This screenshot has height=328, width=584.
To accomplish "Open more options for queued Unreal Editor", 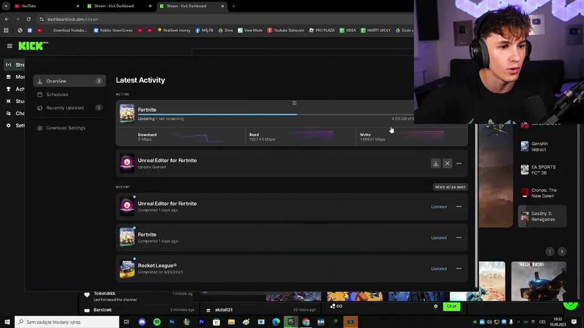I will 459,164.
